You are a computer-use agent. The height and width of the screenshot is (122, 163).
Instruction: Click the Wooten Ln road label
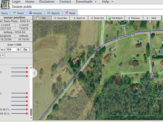151,57
